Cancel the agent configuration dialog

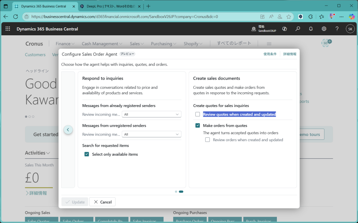(102, 202)
